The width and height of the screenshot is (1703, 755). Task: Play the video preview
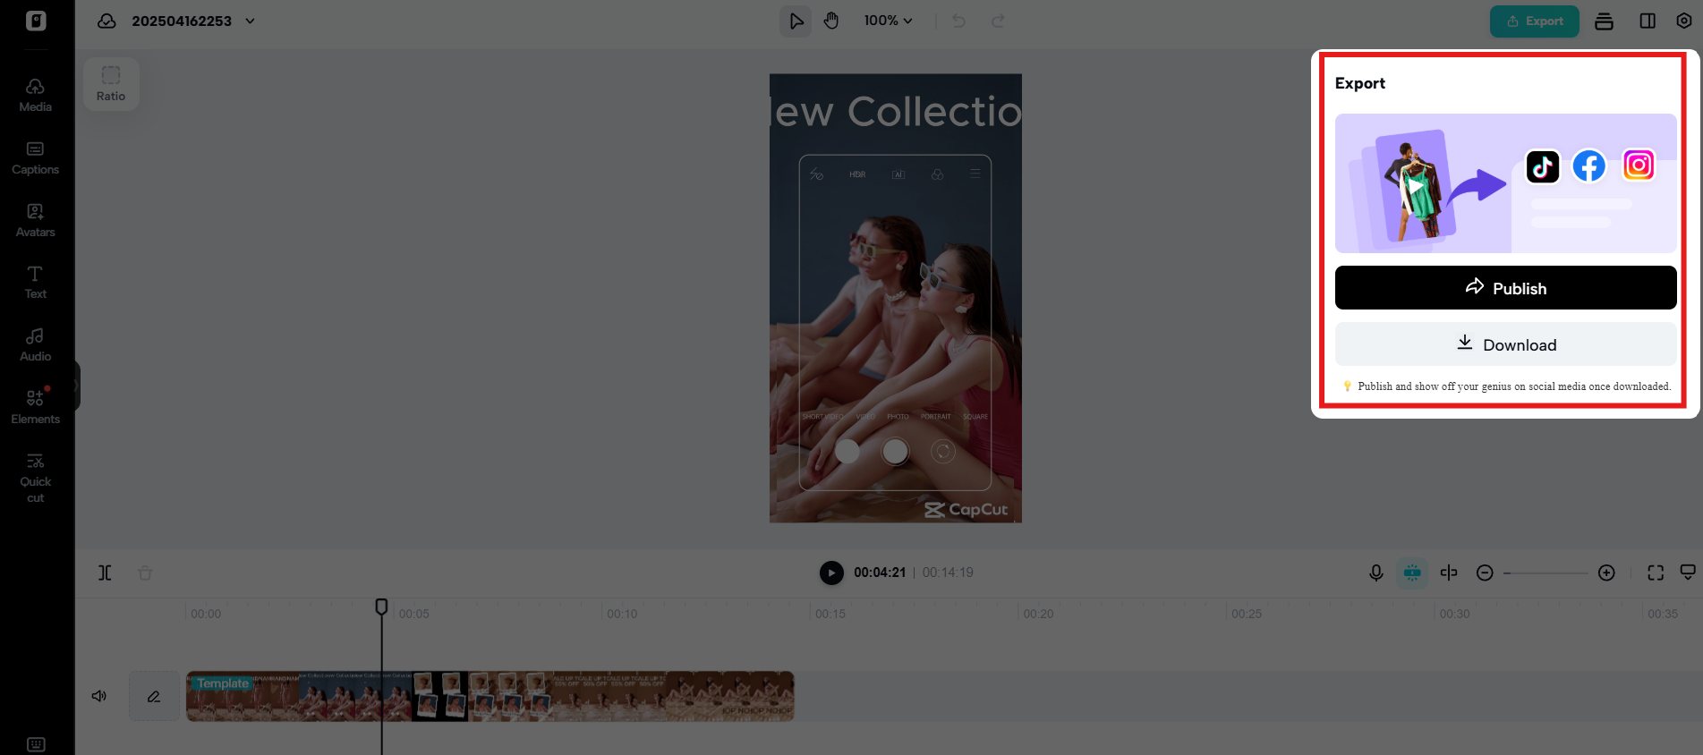pyautogui.click(x=831, y=573)
